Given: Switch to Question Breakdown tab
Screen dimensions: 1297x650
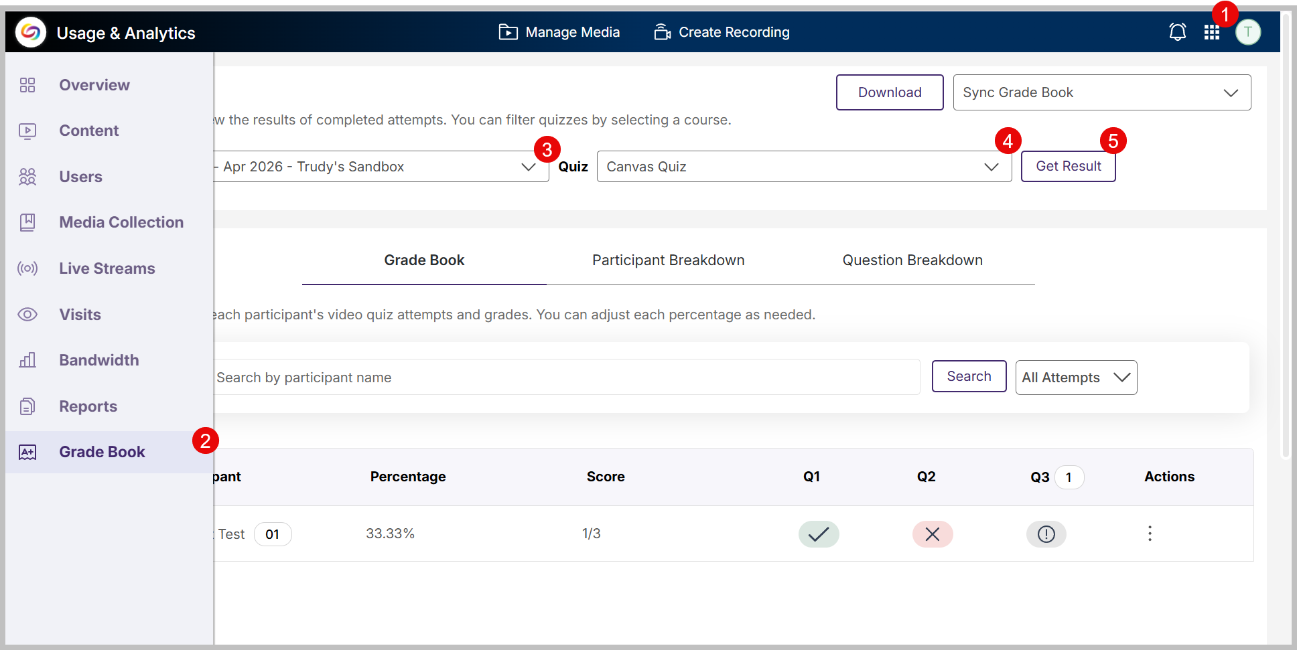Looking at the screenshot, I should pyautogui.click(x=912, y=260).
